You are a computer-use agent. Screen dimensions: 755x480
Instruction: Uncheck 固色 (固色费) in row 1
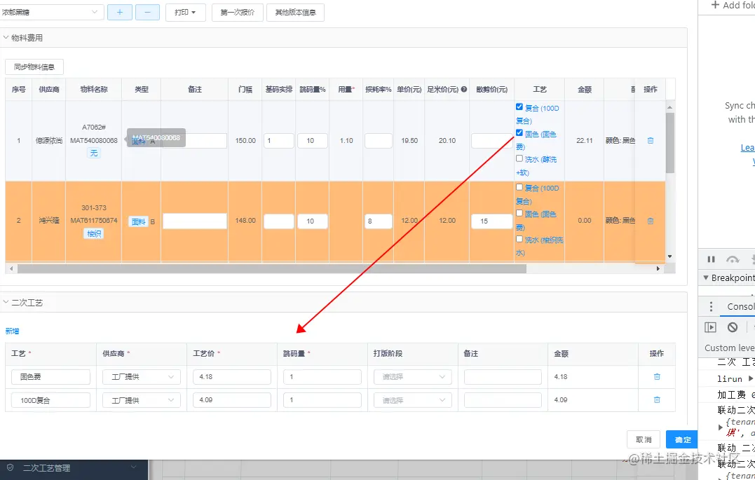[x=519, y=133]
